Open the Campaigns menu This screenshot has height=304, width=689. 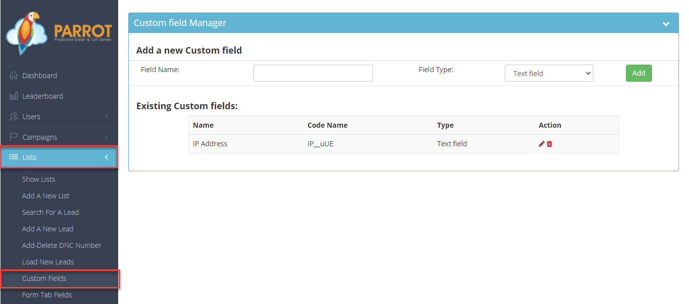59,137
